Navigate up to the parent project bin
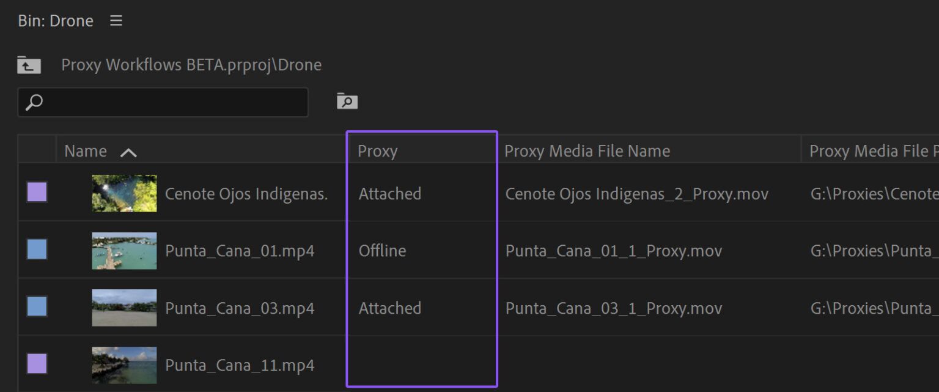Image resolution: width=939 pixels, height=392 pixels. (29, 64)
